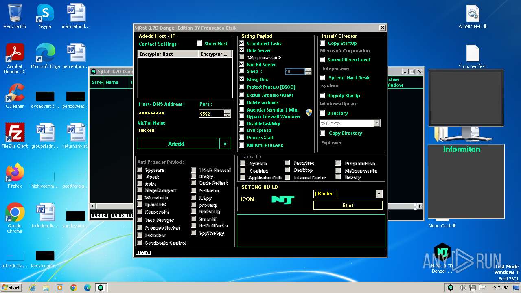Image resolution: width=521 pixels, height=293 pixels.
Task: Open Internet Explorer from the taskbar
Action: [32, 288]
